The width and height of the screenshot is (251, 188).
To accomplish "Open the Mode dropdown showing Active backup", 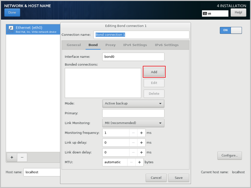I will [133, 103].
